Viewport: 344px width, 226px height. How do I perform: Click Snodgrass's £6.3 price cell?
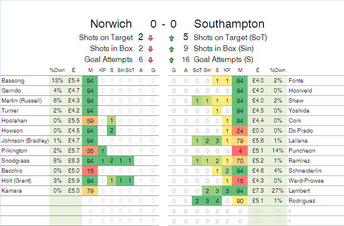73,161
